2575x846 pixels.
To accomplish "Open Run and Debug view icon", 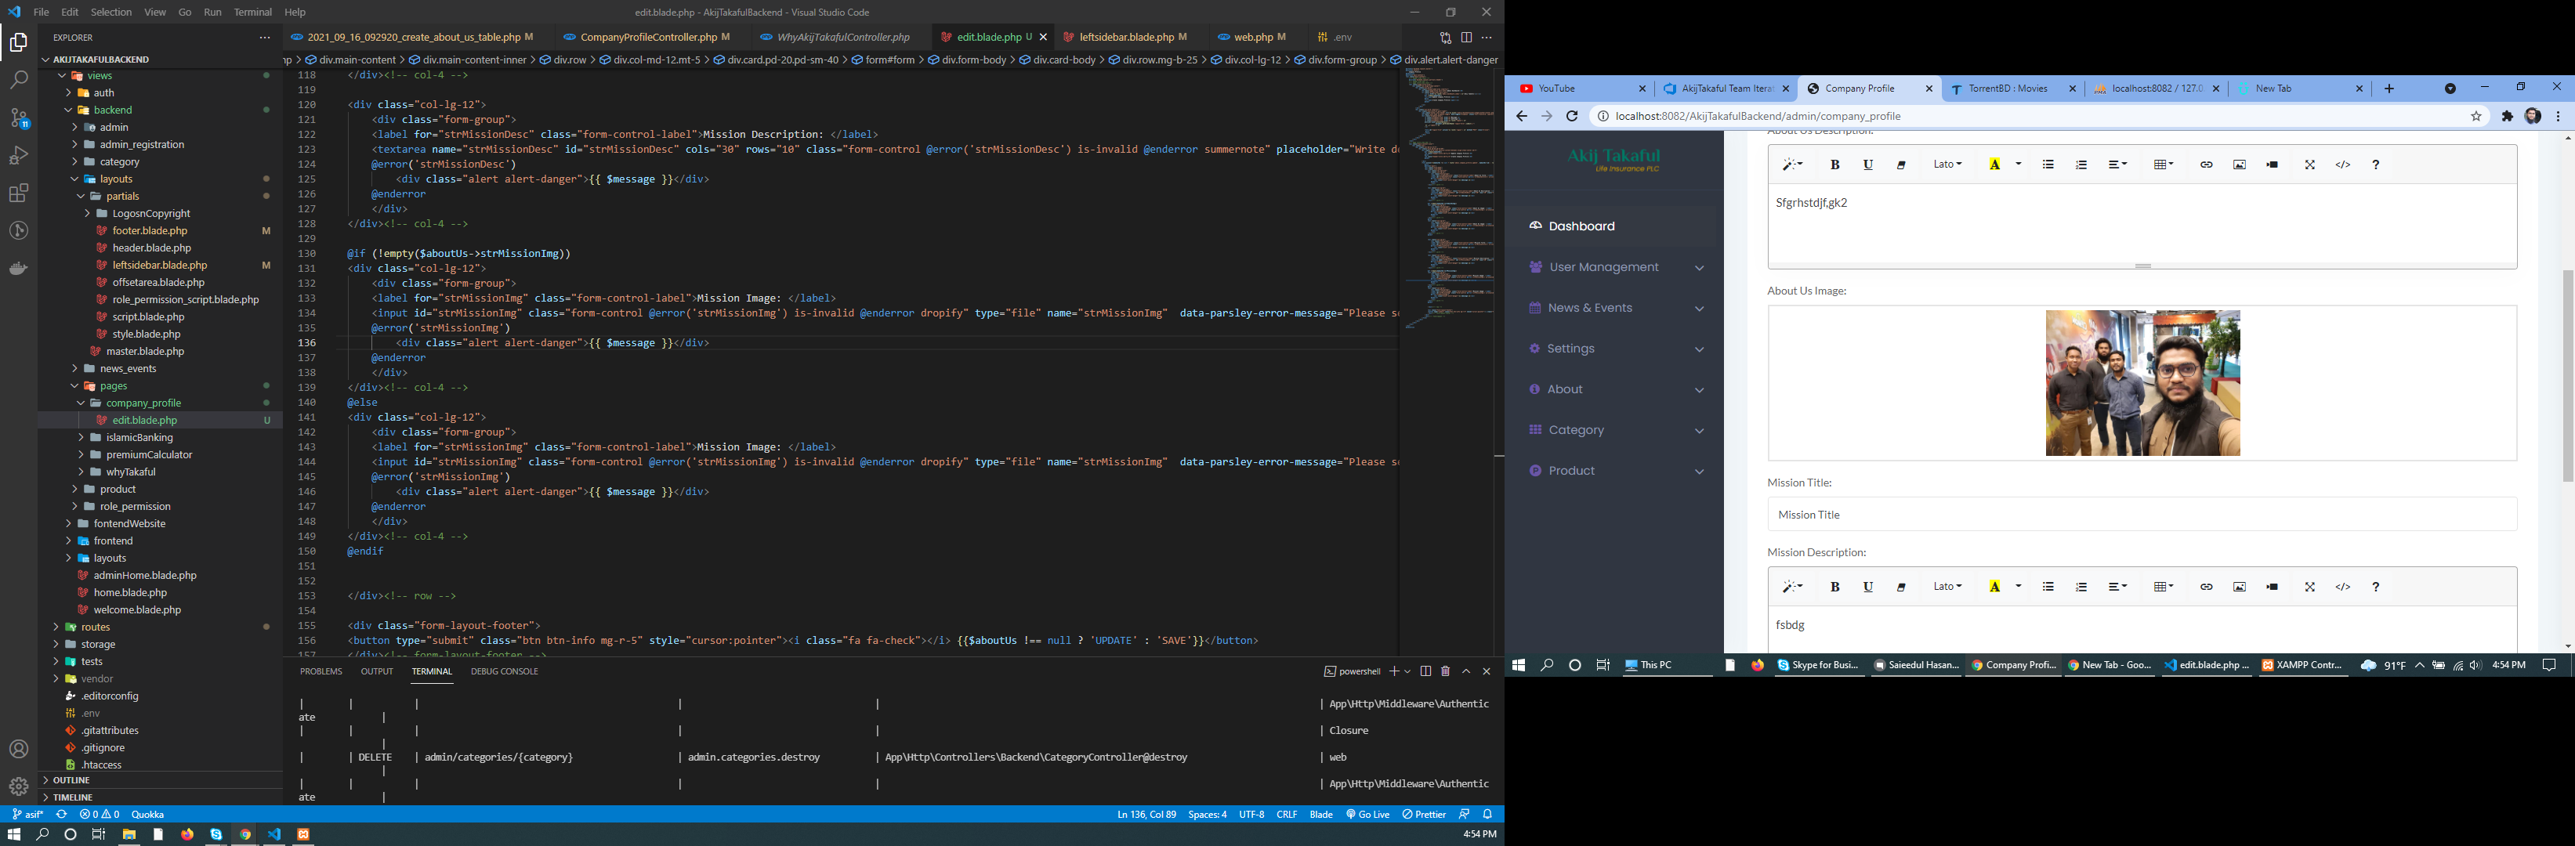I will [18, 156].
